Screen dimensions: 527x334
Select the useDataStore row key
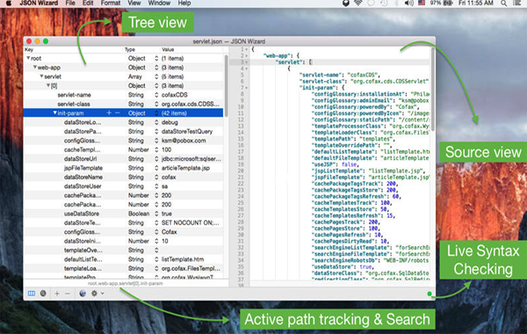(82, 214)
